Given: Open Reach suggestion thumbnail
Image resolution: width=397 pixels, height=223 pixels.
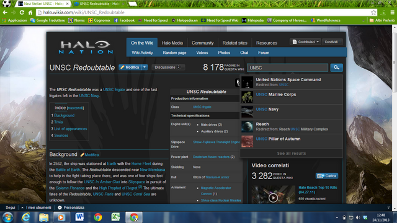Looking at the screenshot, I should [247, 126].
